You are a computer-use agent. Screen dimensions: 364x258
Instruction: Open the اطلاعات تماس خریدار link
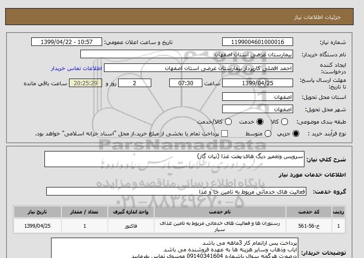tap(77, 68)
